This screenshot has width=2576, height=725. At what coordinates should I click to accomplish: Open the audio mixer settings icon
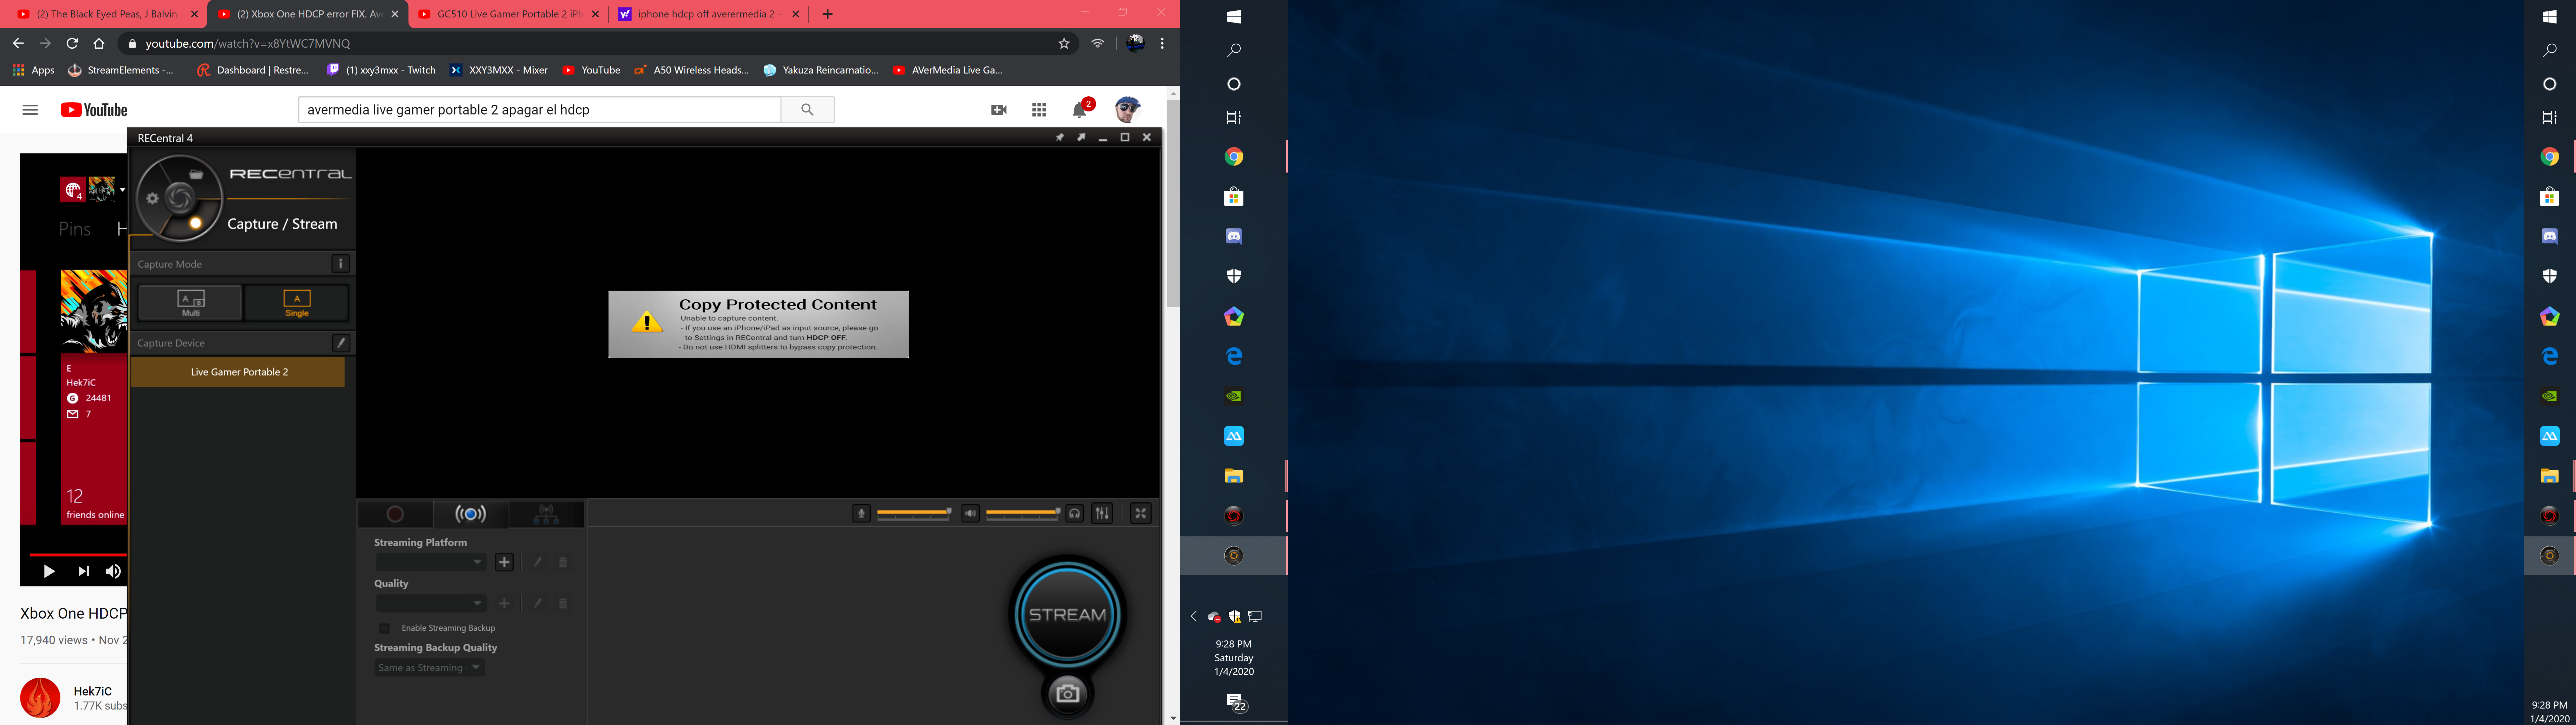coord(1102,514)
